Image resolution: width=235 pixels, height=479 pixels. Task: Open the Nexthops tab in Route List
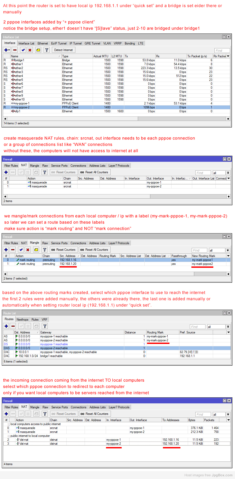(22, 320)
